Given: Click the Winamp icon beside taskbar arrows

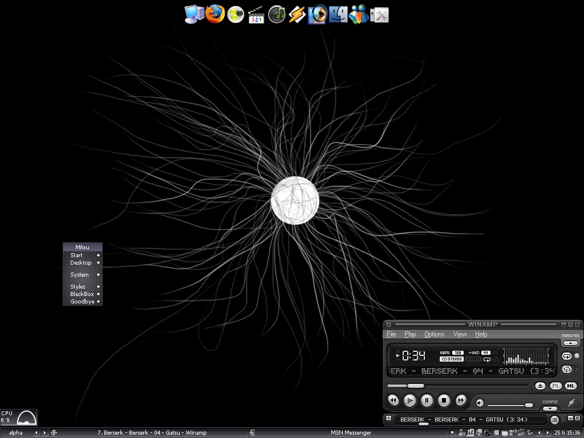Looking at the screenshot, I should 54,432.
